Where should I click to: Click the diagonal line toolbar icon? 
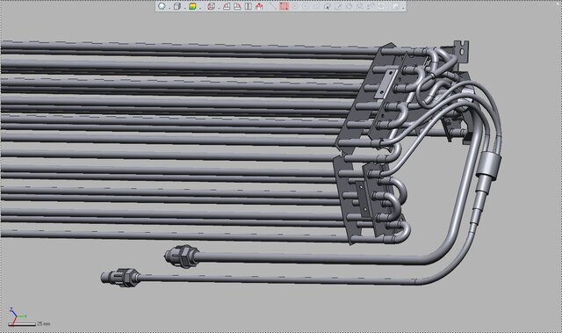[273, 6]
